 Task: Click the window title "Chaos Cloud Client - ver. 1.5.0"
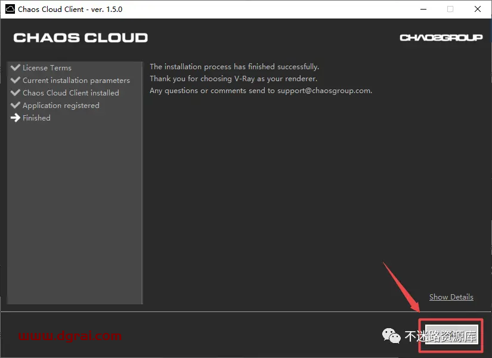click(x=70, y=10)
